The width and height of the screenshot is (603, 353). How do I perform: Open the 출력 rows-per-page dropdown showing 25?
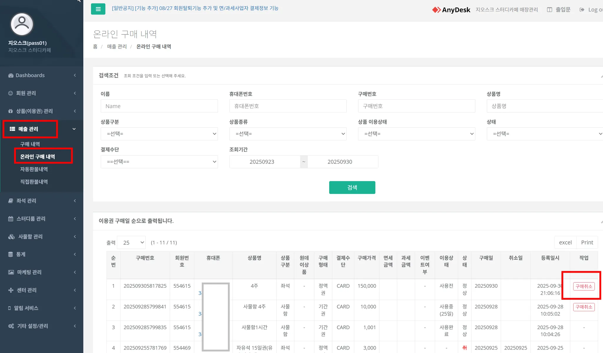pyautogui.click(x=131, y=243)
